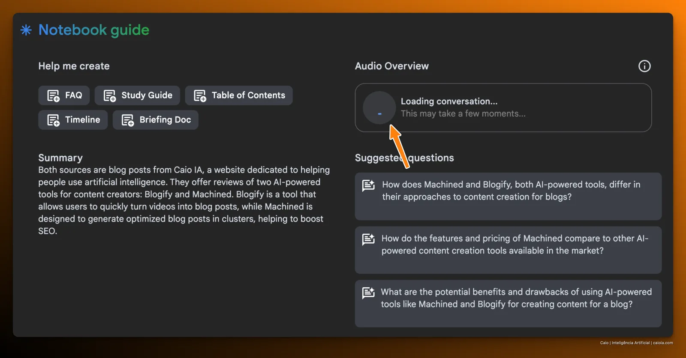Ask about Machined features and pricing comparison

click(x=508, y=250)
